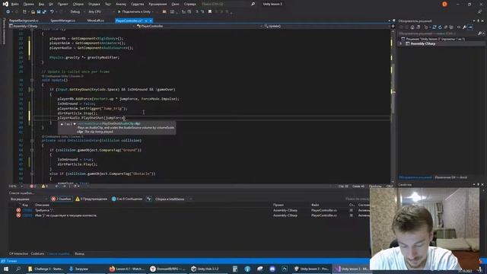This screenshot has width=487, height=274.
Task: Open the error list scope dropdown
Action: click(29, 199)
